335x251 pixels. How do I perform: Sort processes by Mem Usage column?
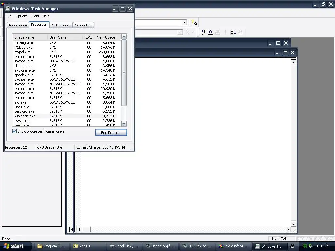106,37
